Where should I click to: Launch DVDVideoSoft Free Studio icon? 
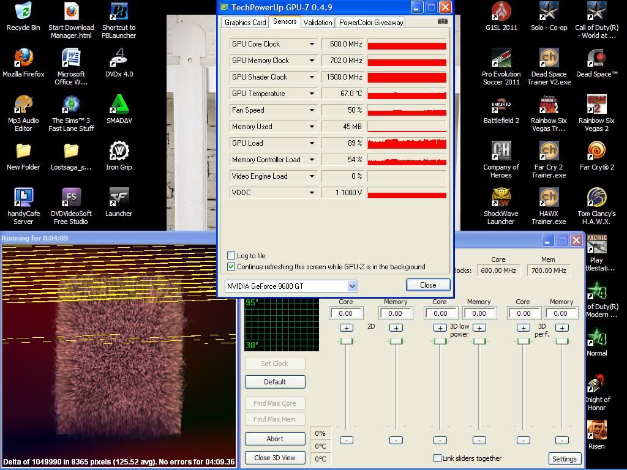point(71,206)
